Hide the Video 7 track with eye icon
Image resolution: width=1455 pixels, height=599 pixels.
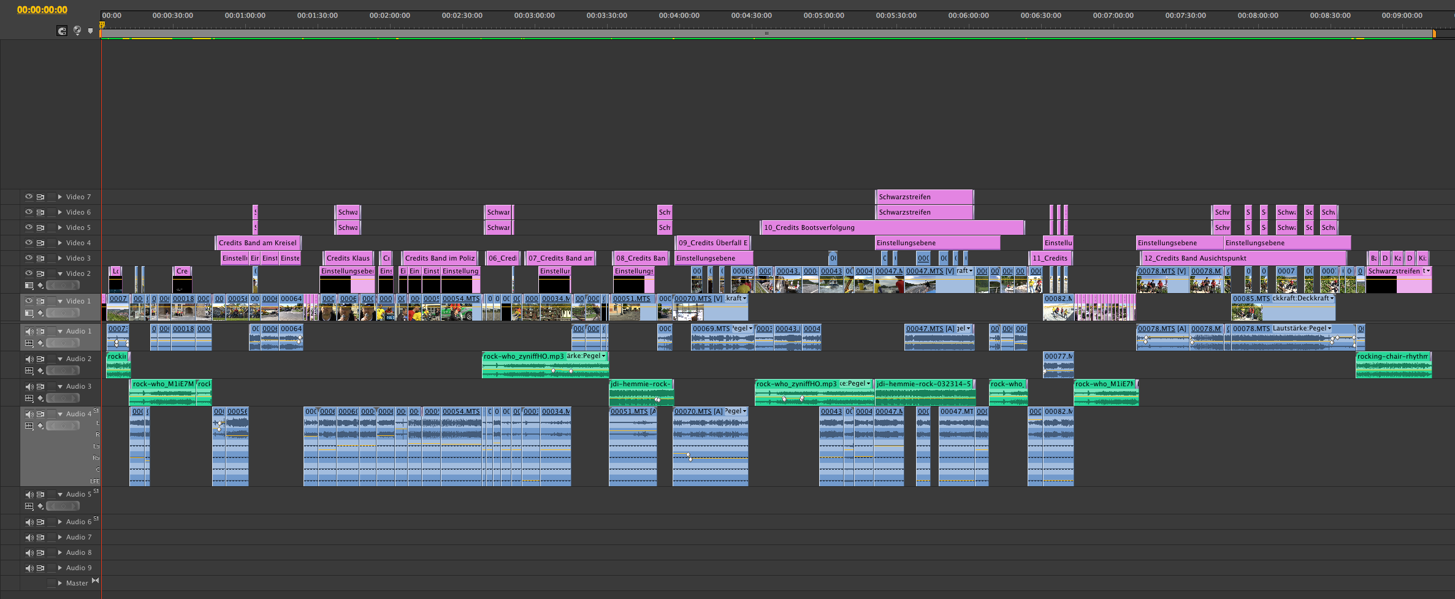(x=29, y=197)
